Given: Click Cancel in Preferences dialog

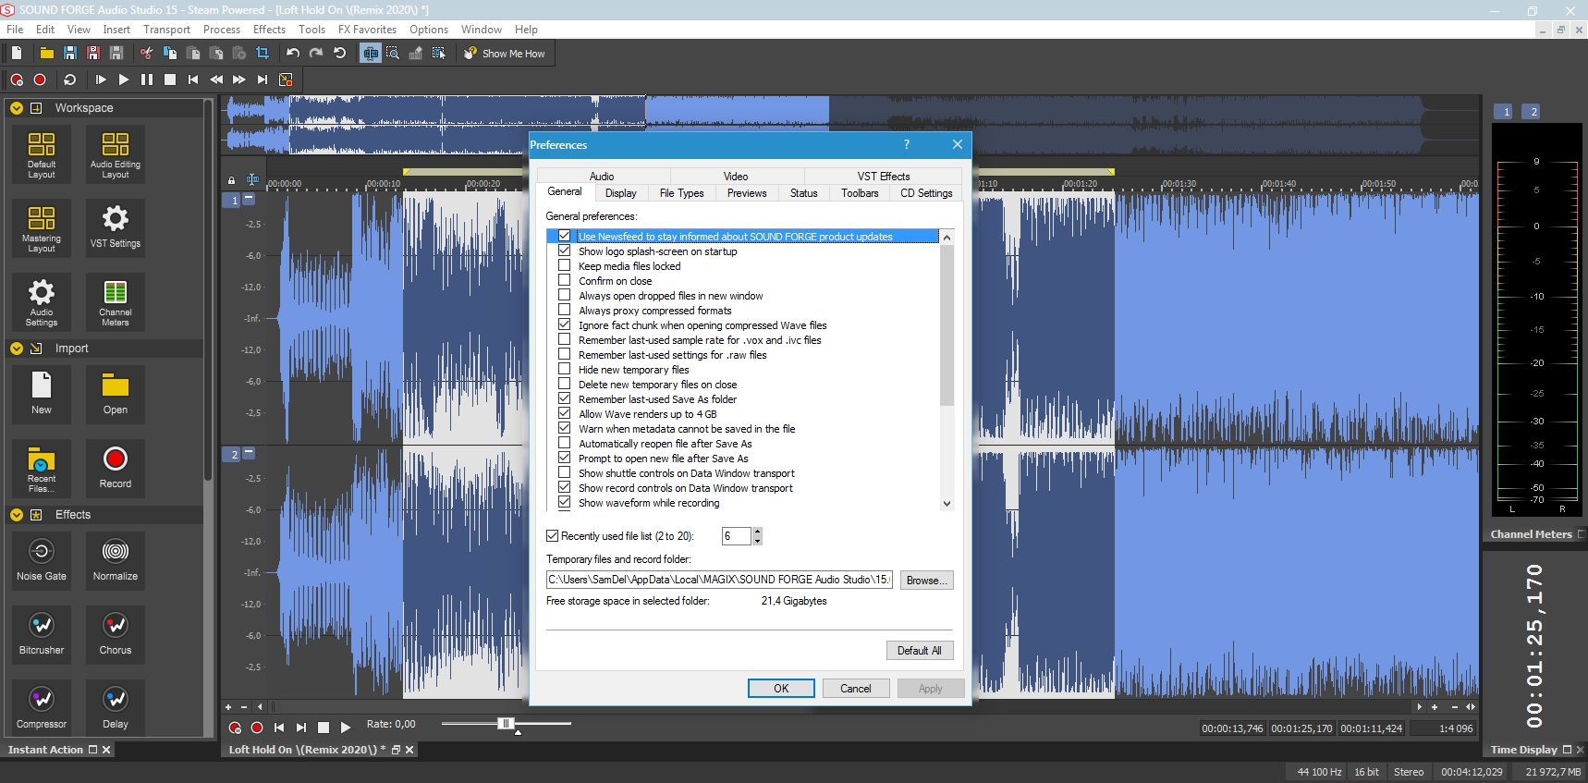Looking at the screenshot, I should click(x=856, y=689).
